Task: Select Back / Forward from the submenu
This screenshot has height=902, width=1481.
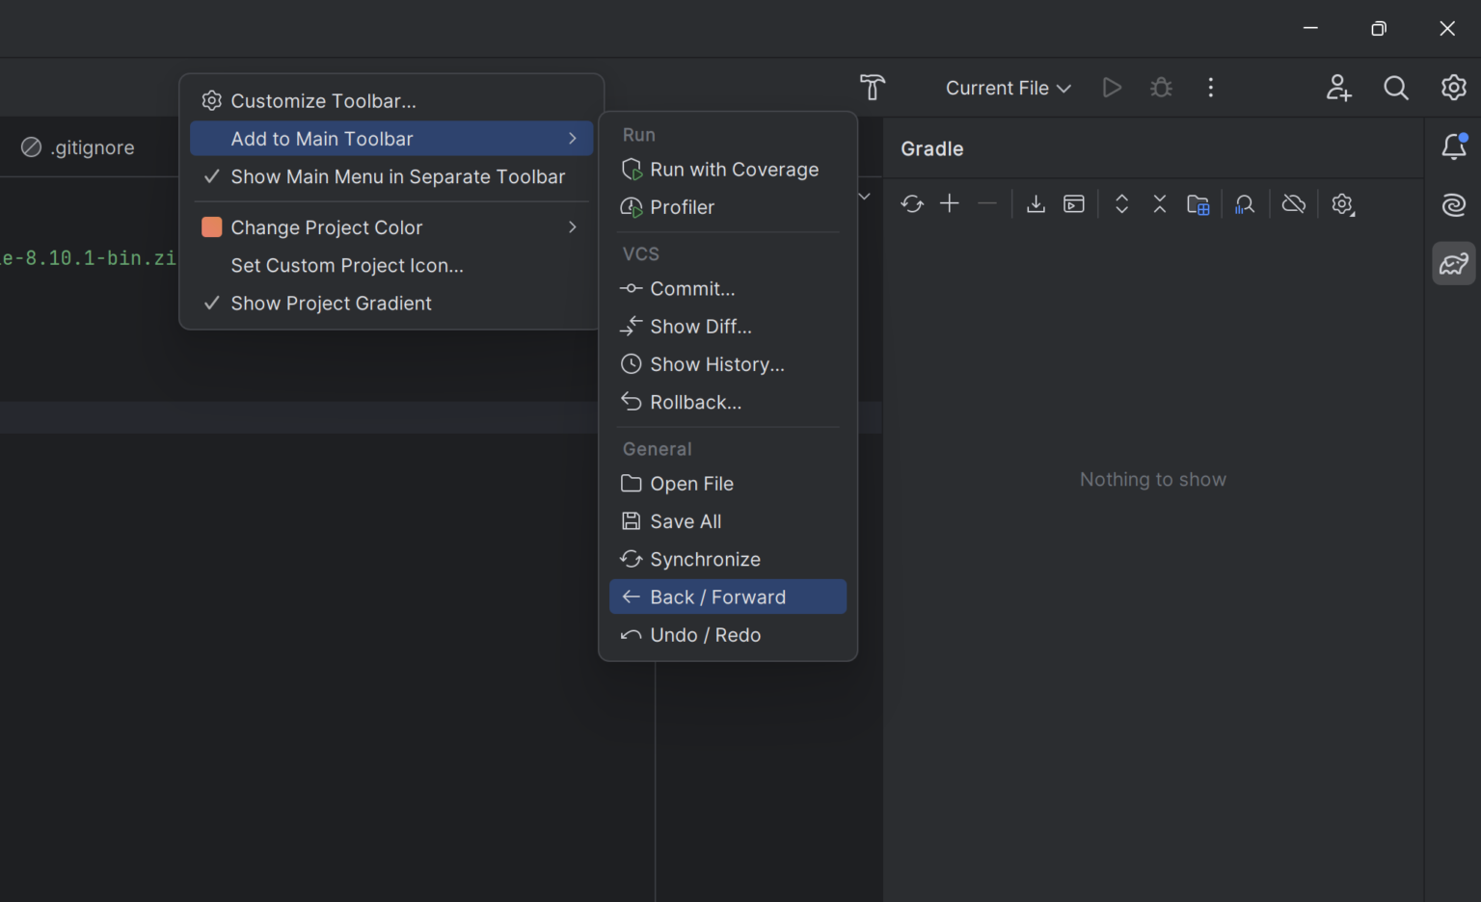Action: 717,597
